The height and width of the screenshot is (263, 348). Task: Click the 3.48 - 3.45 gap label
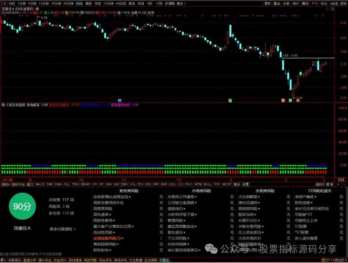[290, 55]
